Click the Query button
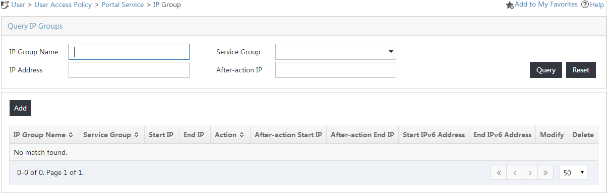The height and width of the screenshot is (193, 607). (546, 70)
